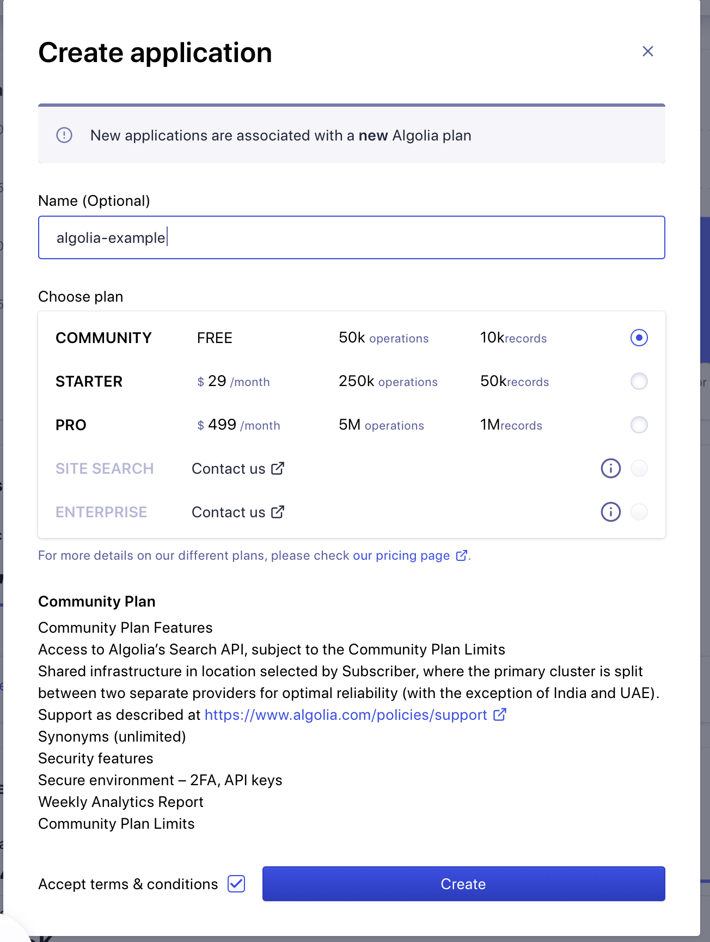Select the Site Search plan radio button
This screenshot has width=710, height=942.
639,468
